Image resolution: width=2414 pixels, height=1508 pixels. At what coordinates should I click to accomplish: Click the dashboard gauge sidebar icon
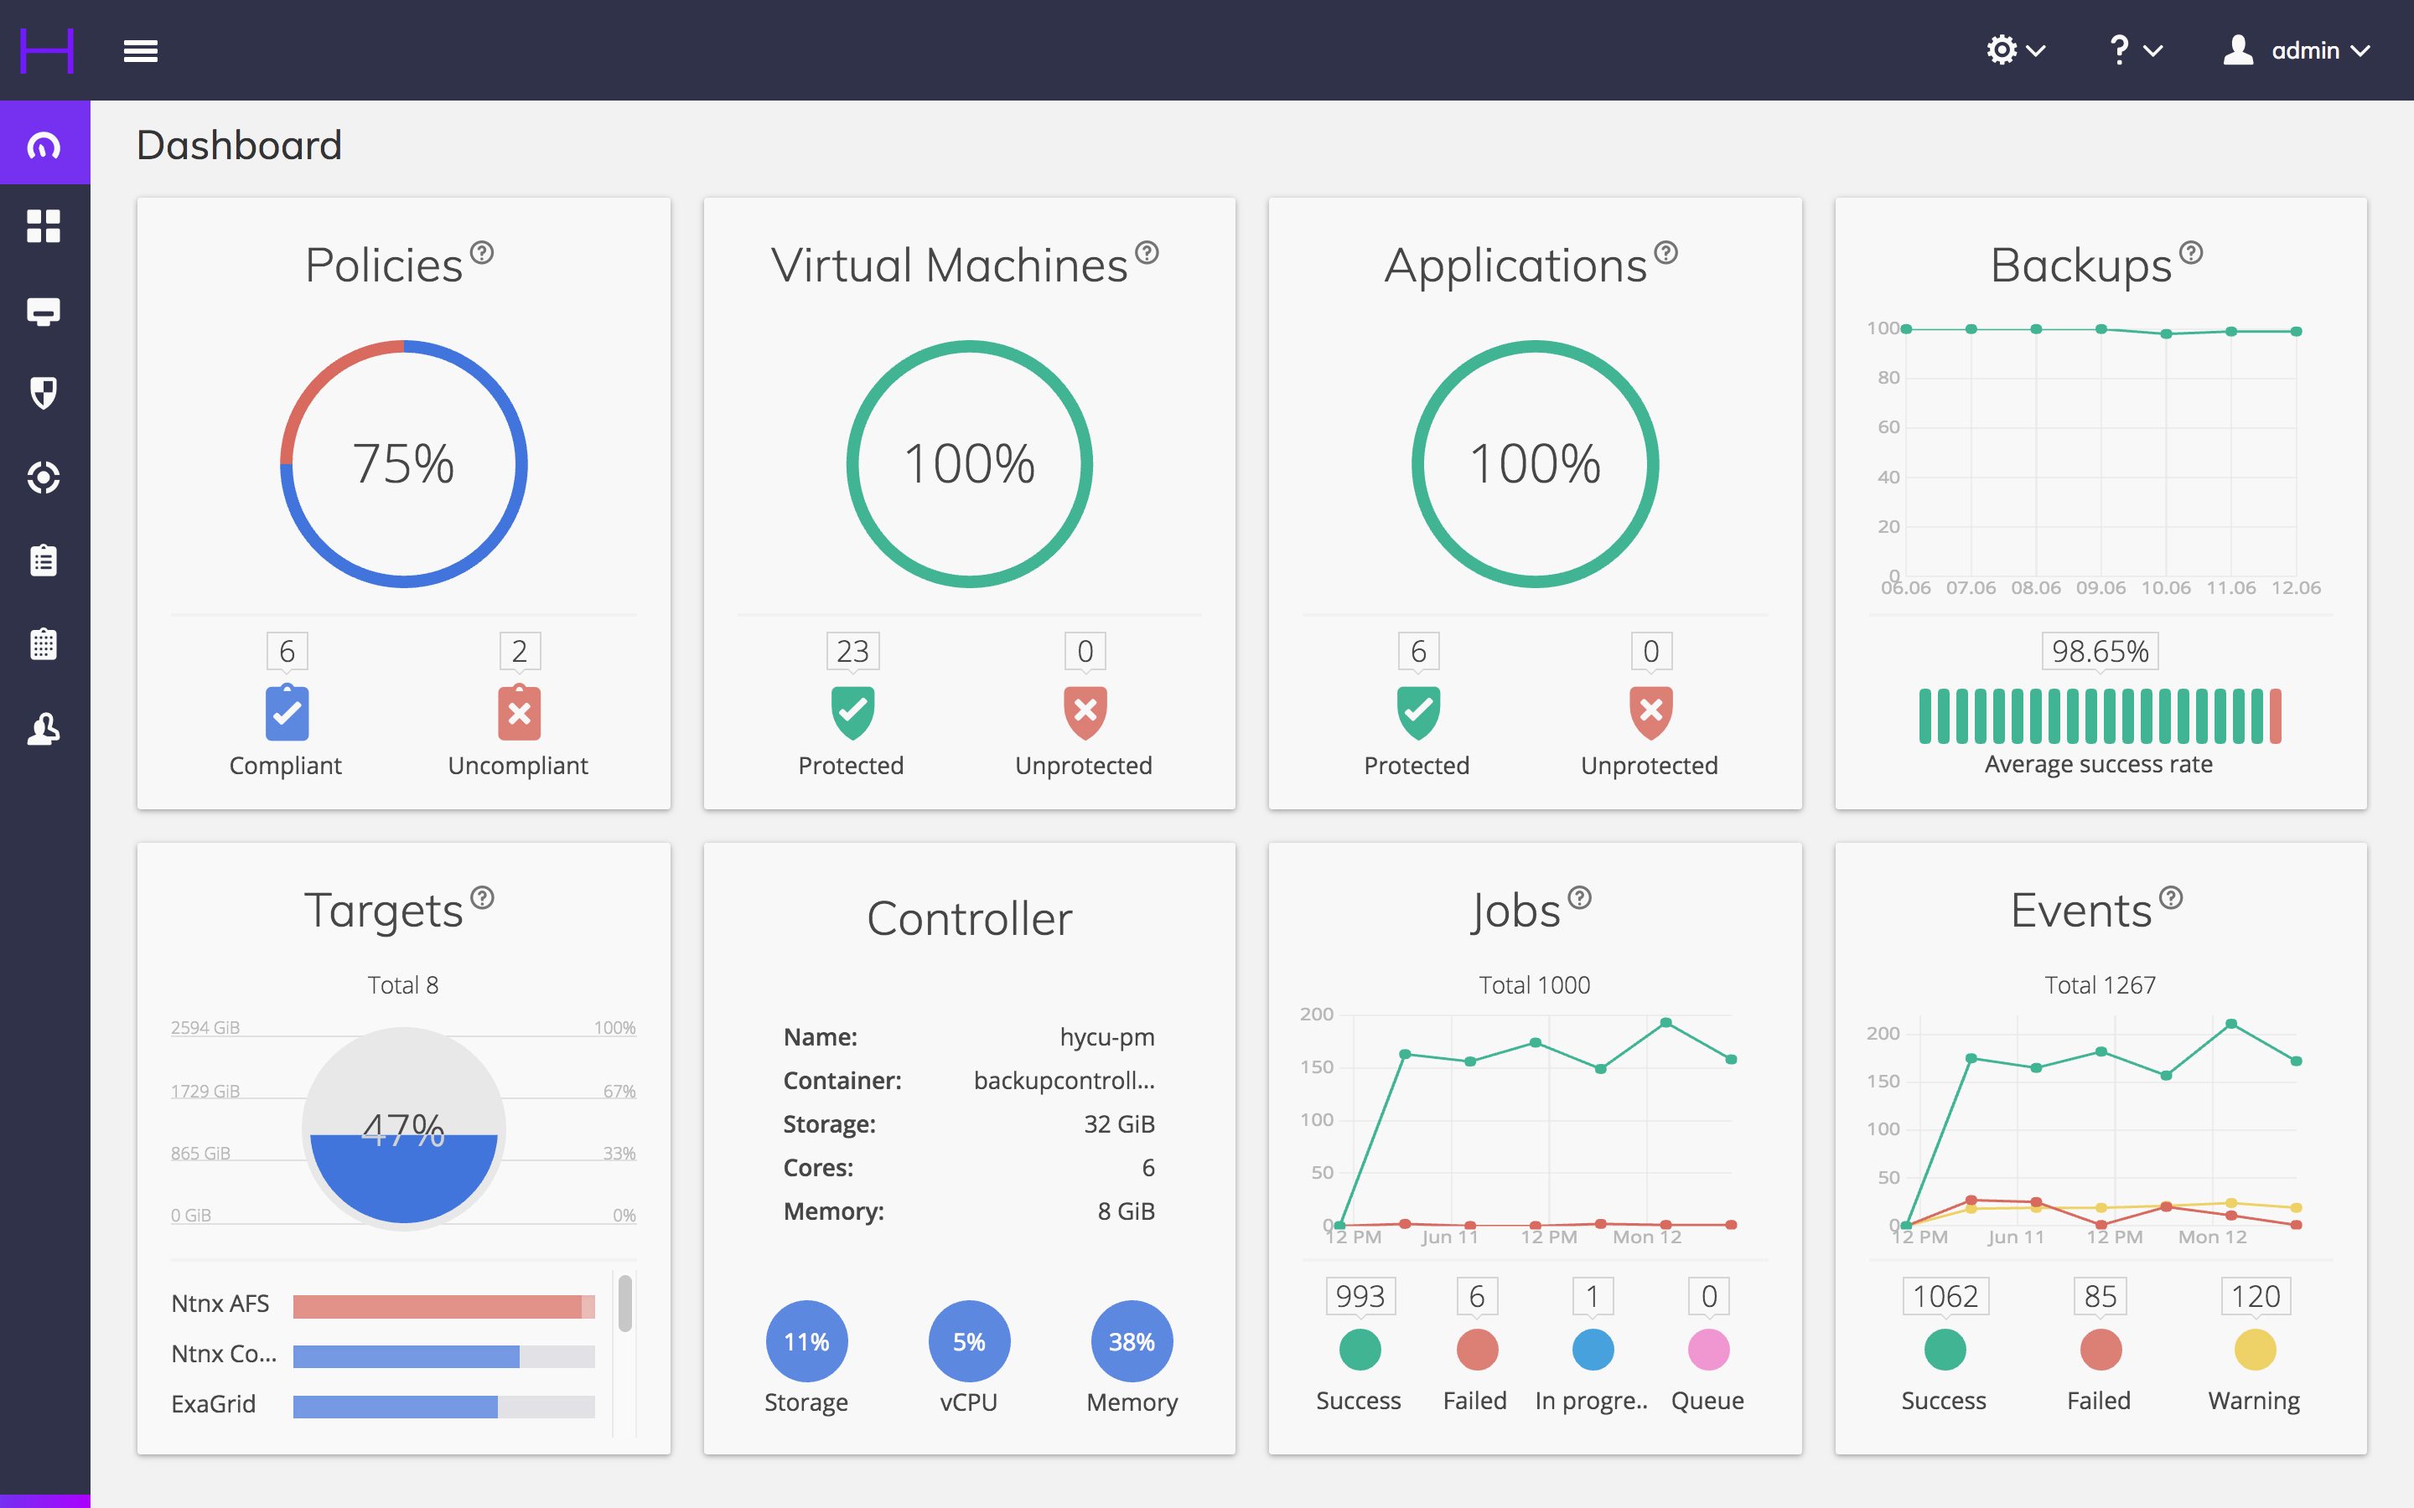click(44, 145)
